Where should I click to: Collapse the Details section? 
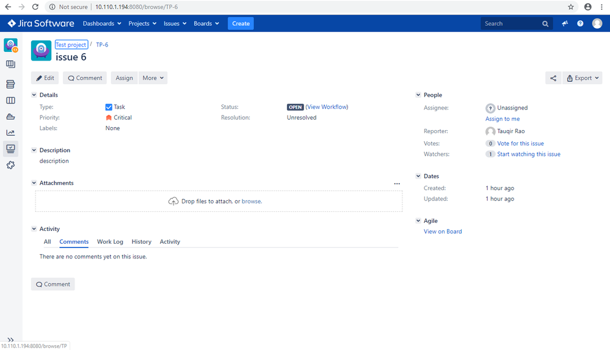pyautogui.click(x=34, y=95)
